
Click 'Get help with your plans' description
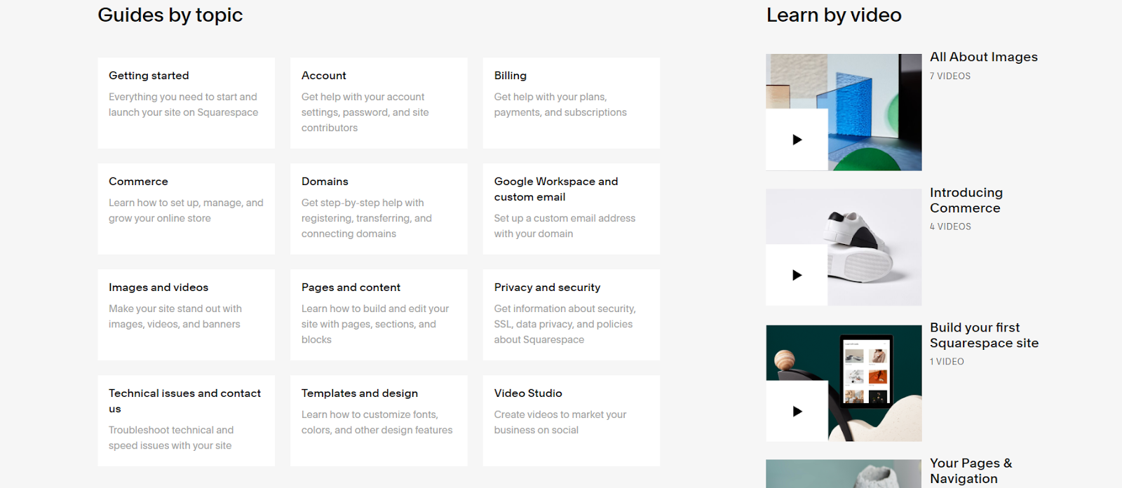(x=560, y=104)
